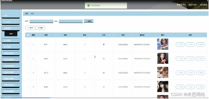The width and height of the screenshot is (209, 99).
Task: Click the plus Add (新增) button
Action: tap(30, 28)
